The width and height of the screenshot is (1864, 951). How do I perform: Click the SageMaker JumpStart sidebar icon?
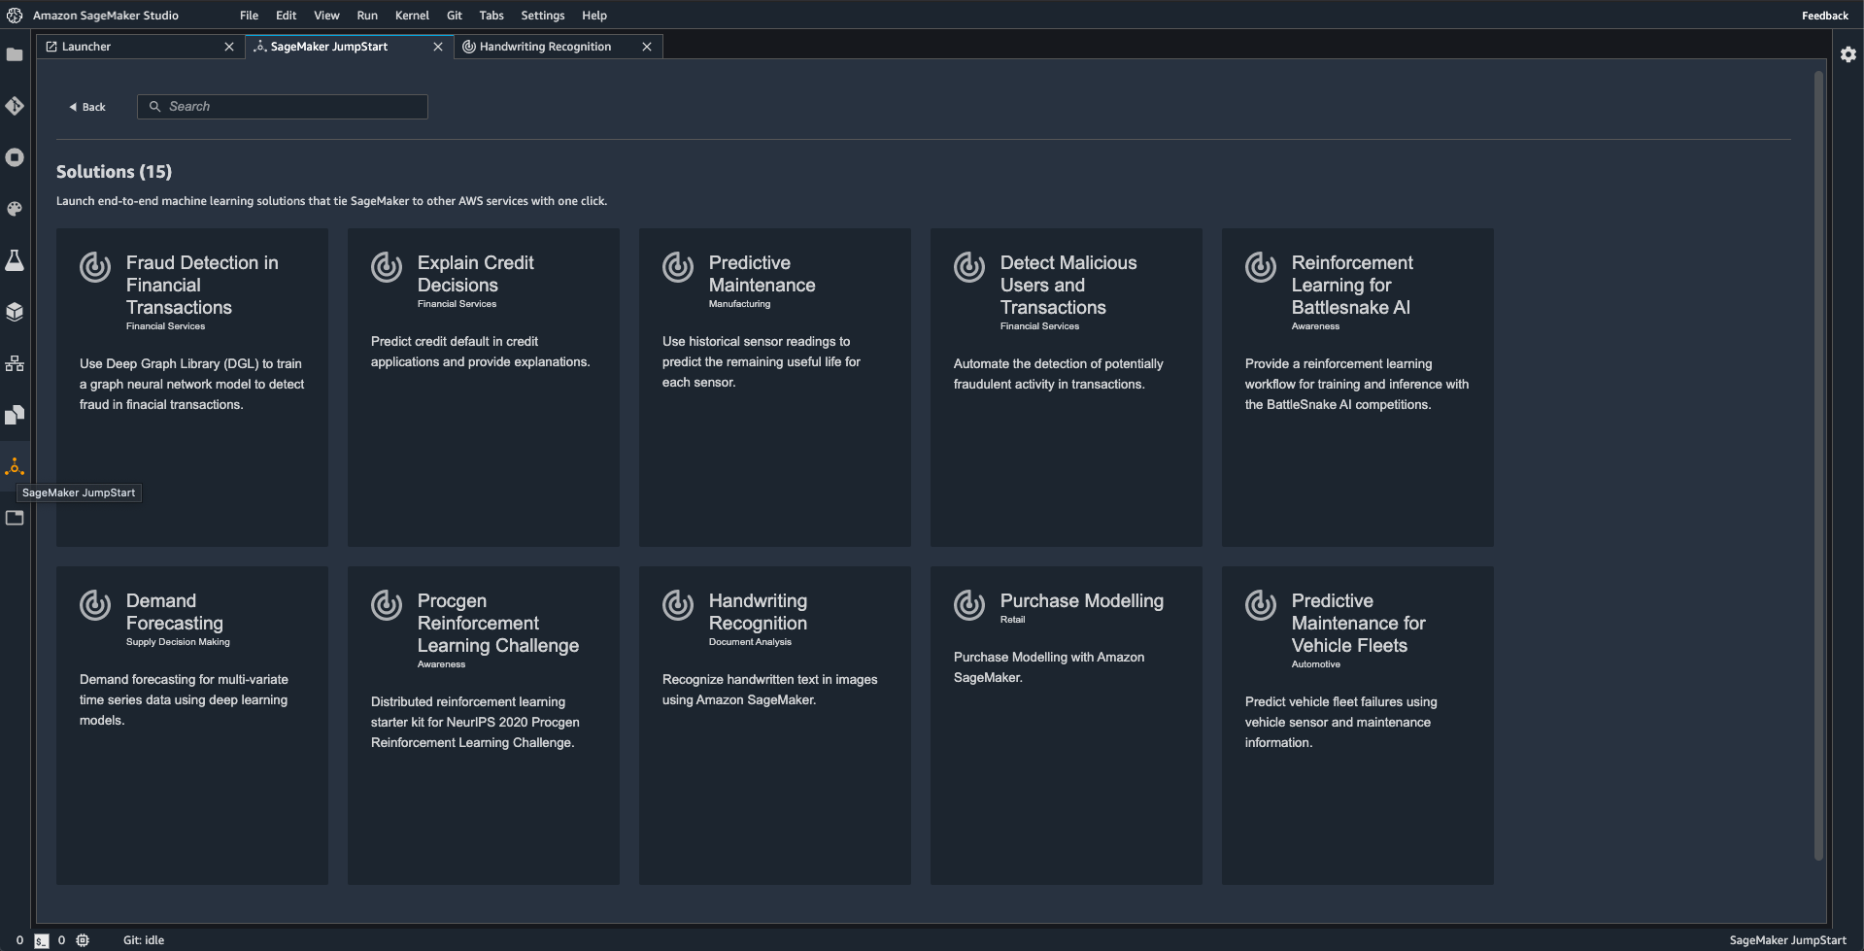[x=15, y=467]
